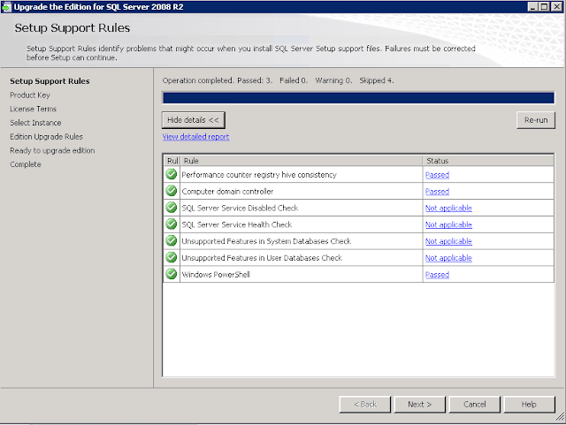Click the disabled Back button

(365, 405)
